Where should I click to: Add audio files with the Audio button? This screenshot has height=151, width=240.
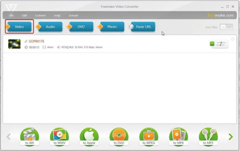(x=49, y=27)
